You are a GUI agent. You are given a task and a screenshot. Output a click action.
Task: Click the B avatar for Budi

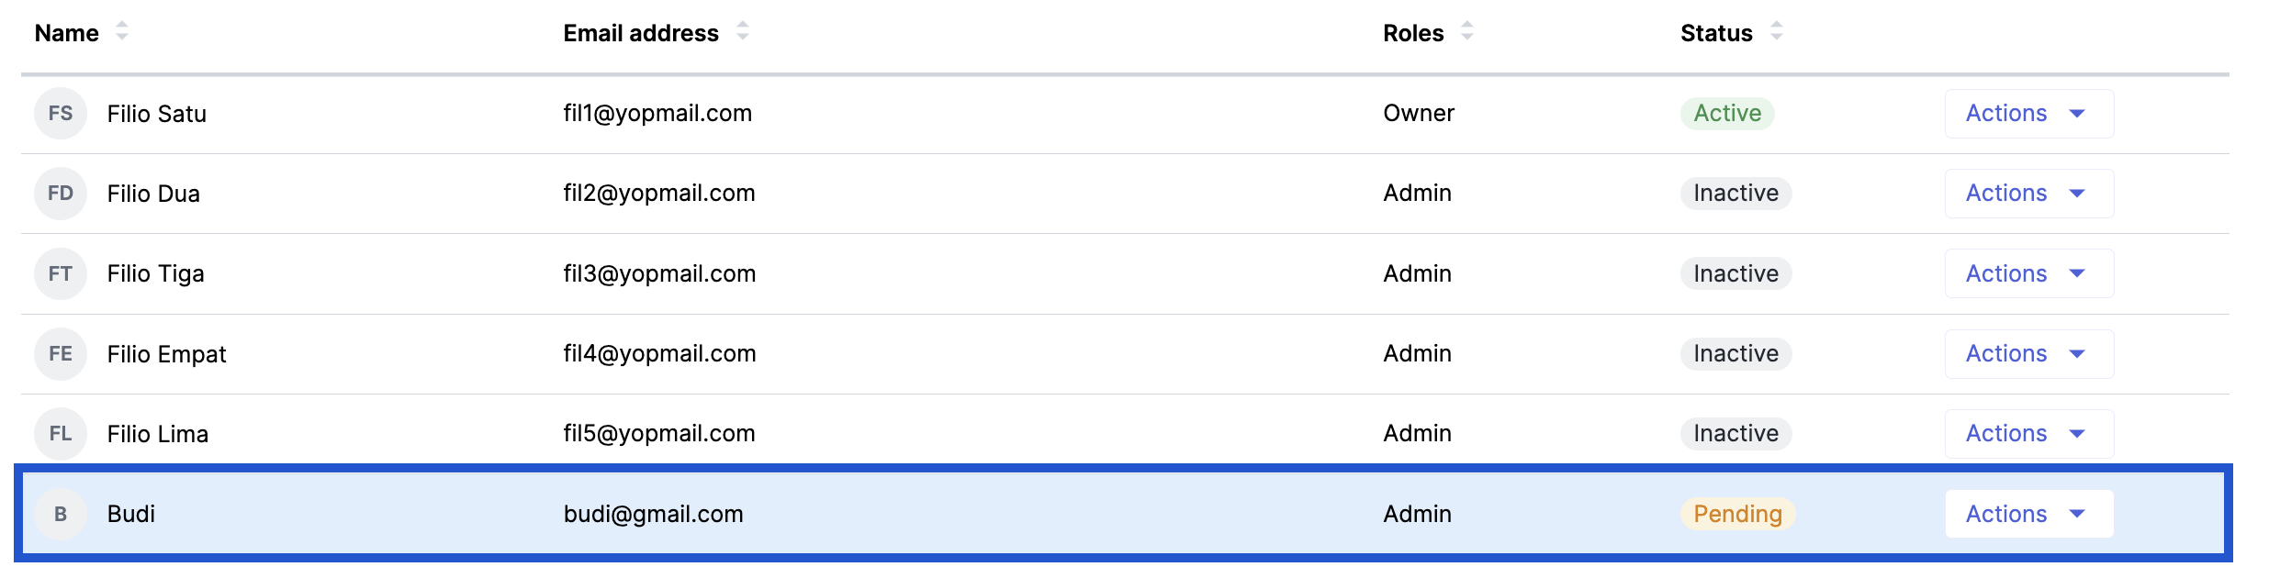click(x=61, y=514)
